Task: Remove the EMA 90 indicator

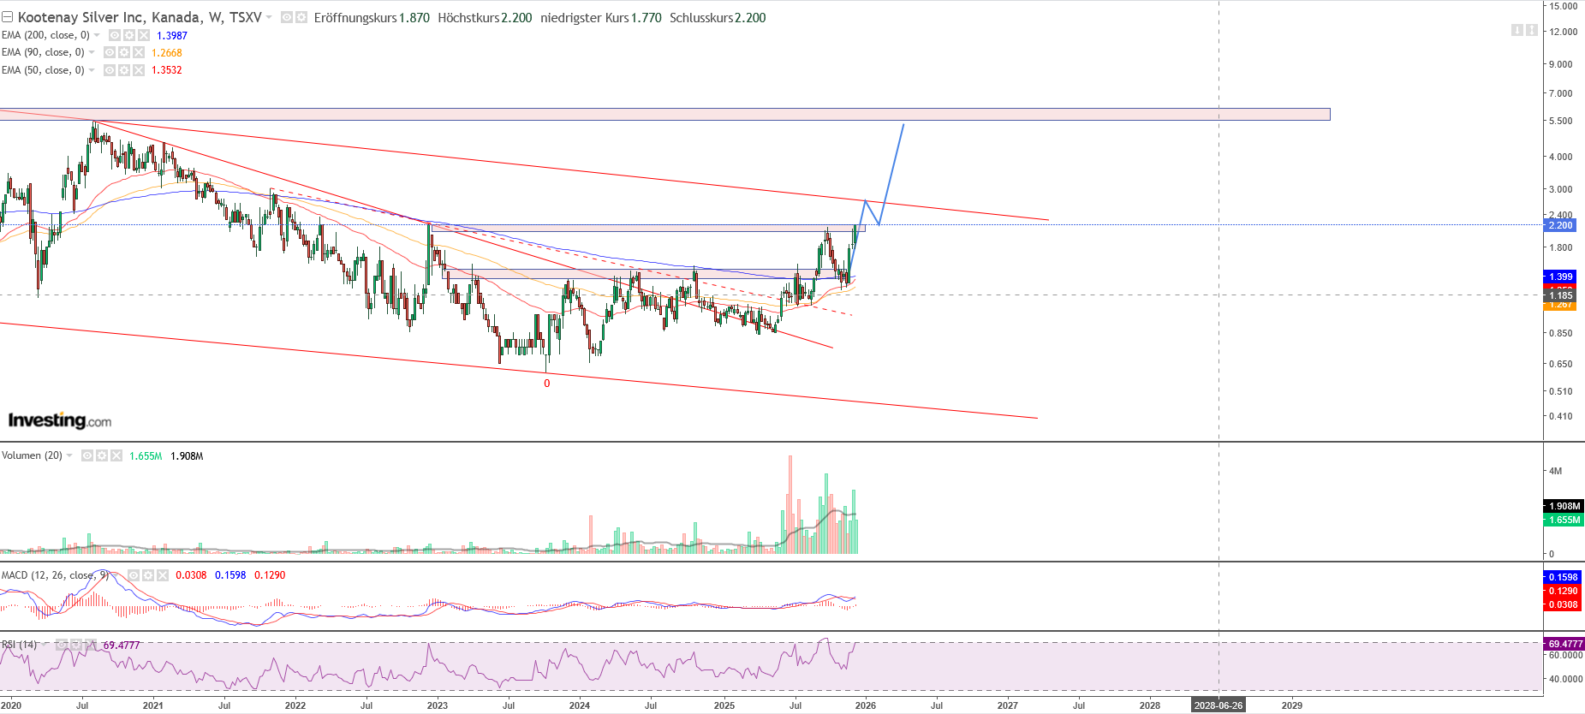Action: tap(139, 52)
